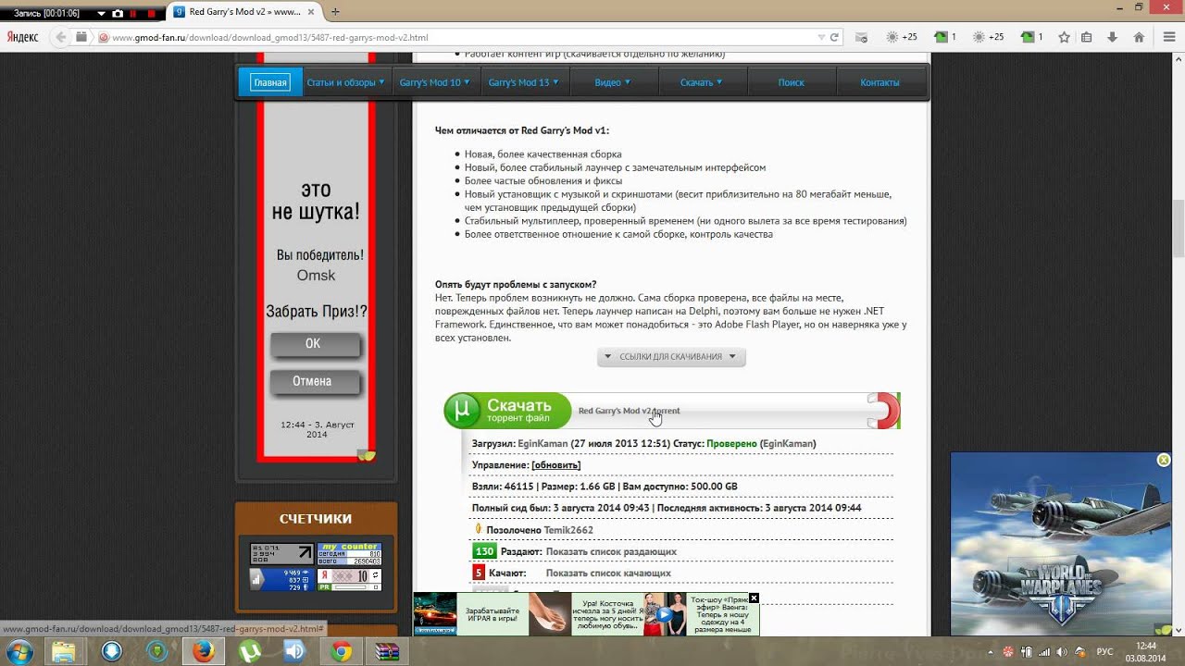Reload the page with refresh icon
This screenshot has height=666, width=1185.
click(x=834, y=38)
